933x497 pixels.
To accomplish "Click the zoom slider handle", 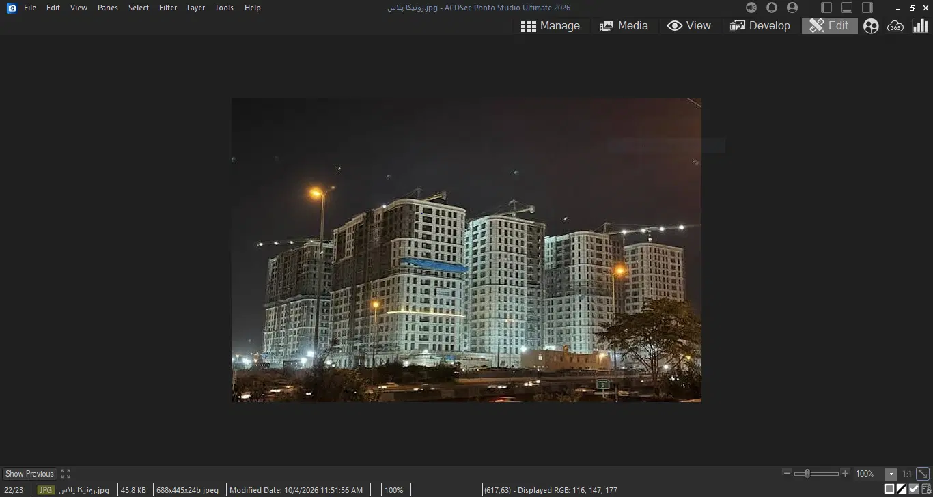I will 807,474.
